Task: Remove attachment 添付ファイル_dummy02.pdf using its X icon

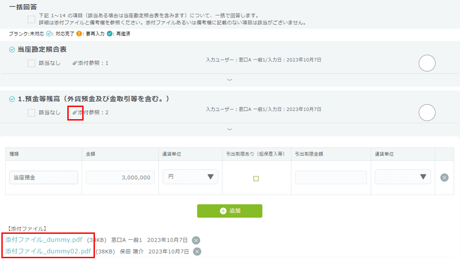Action: [x=197, y=251]
